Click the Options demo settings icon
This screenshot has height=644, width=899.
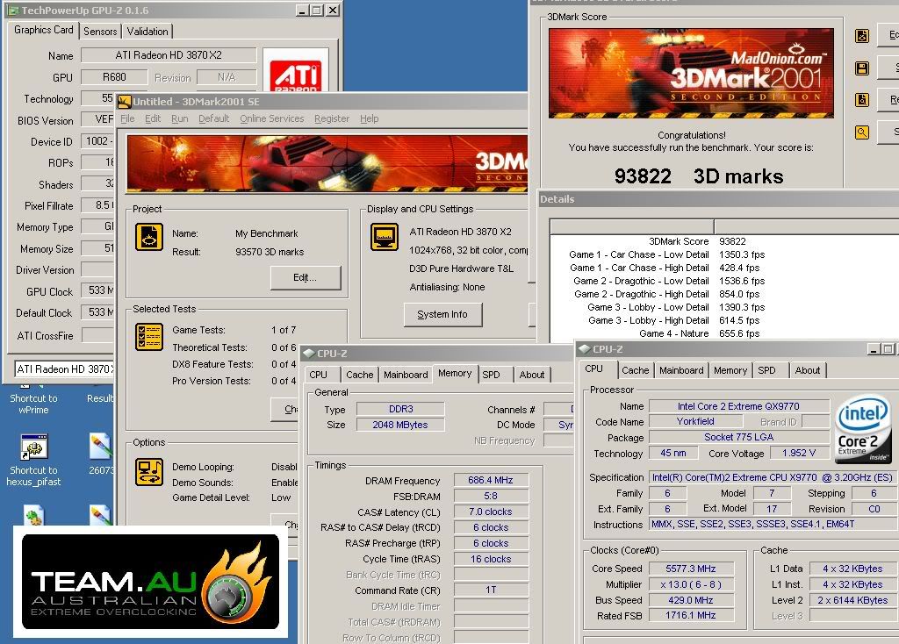149,472
